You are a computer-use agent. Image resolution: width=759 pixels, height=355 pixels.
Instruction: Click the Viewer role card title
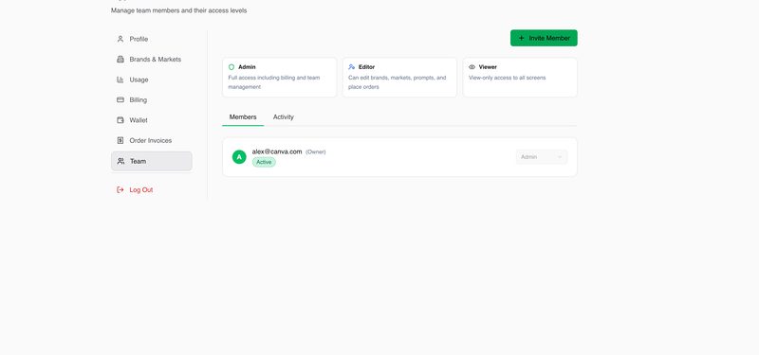pos(488,67)
